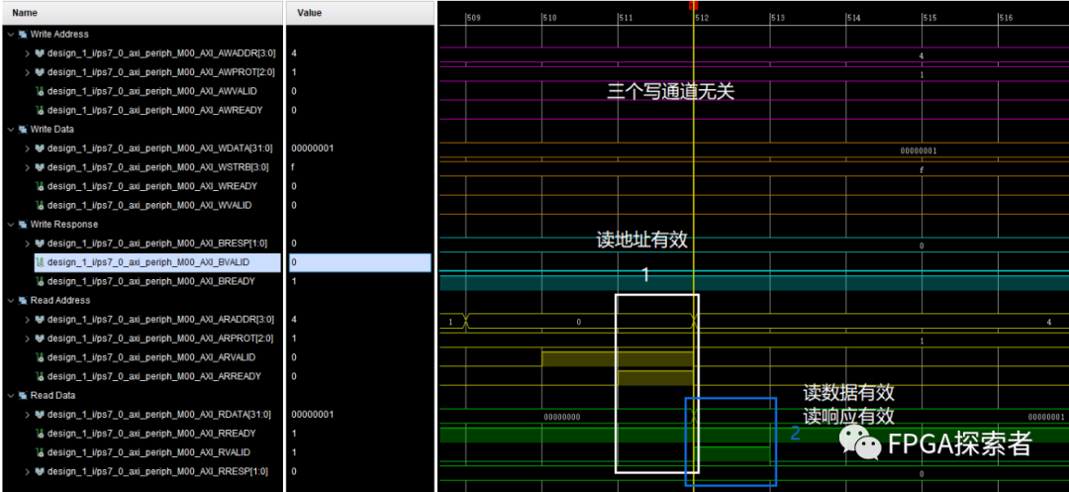
Task: Click the ARVALID signal icon
Action: [x=41, y=357]
